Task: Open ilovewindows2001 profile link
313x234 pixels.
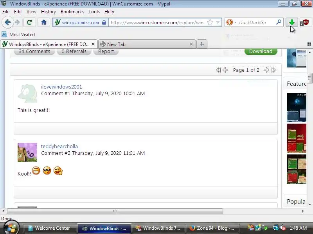Action: pyautogui.click(x=61, y=87)
